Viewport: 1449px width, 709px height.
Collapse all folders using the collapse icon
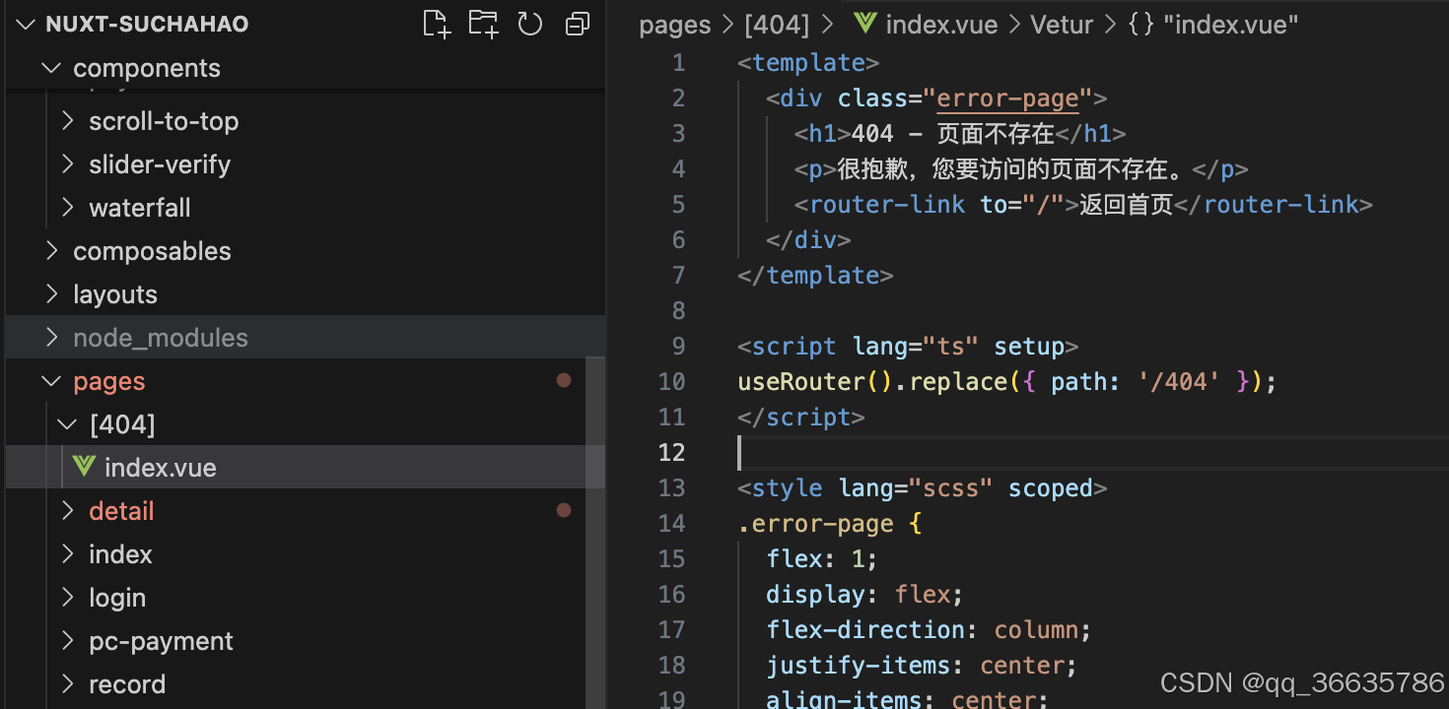click(x=578, y=24)
